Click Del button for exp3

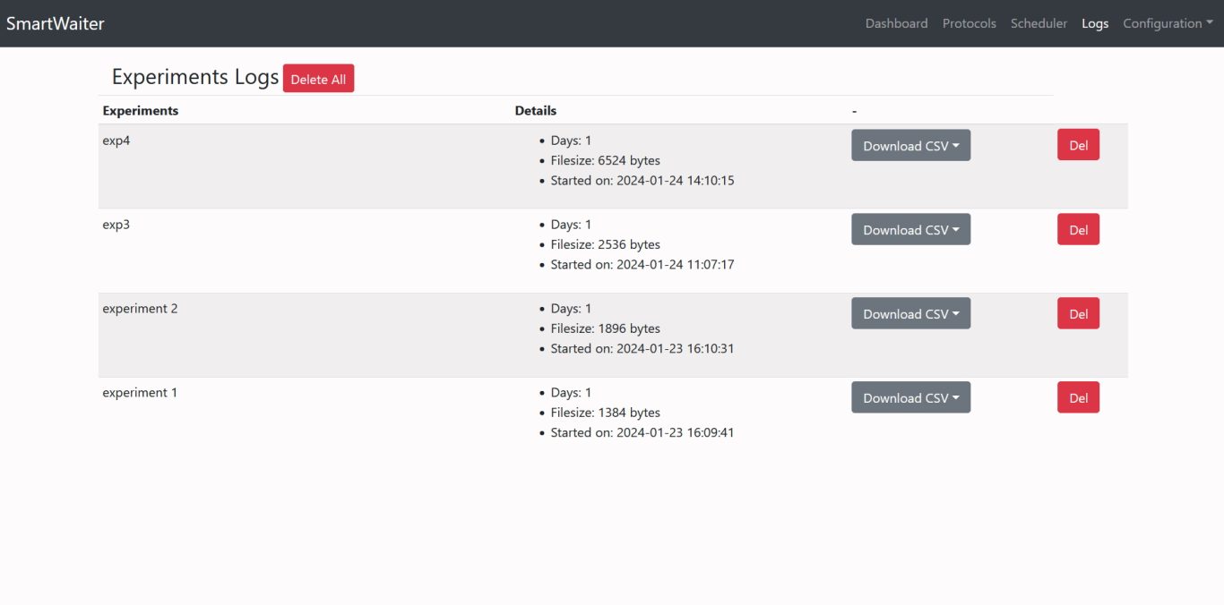[x=1078, y=230]
